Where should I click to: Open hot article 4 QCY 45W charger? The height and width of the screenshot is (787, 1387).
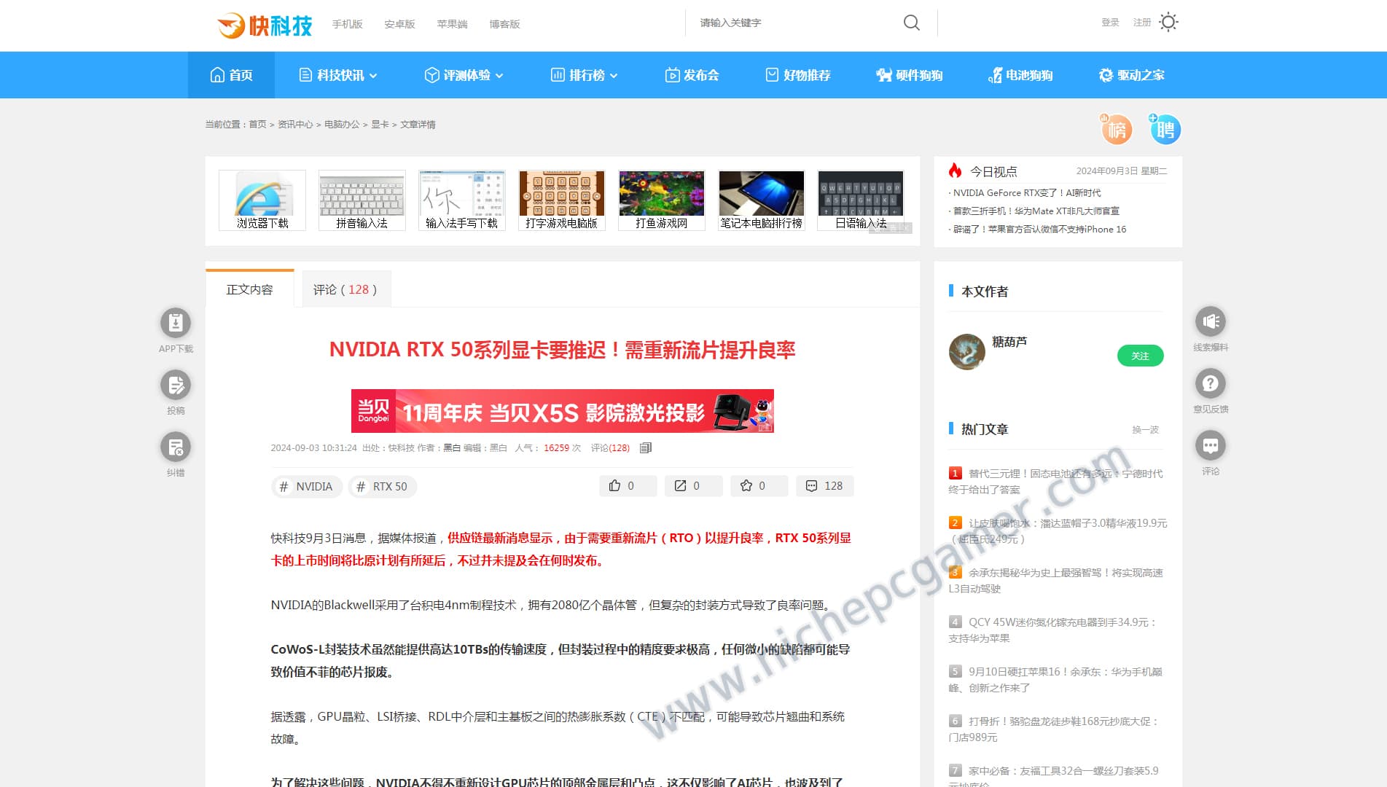(1054, 630)
